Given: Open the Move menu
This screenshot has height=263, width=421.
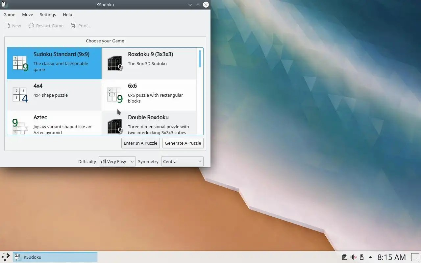Looking at the screenshot, I should point(28,14).
